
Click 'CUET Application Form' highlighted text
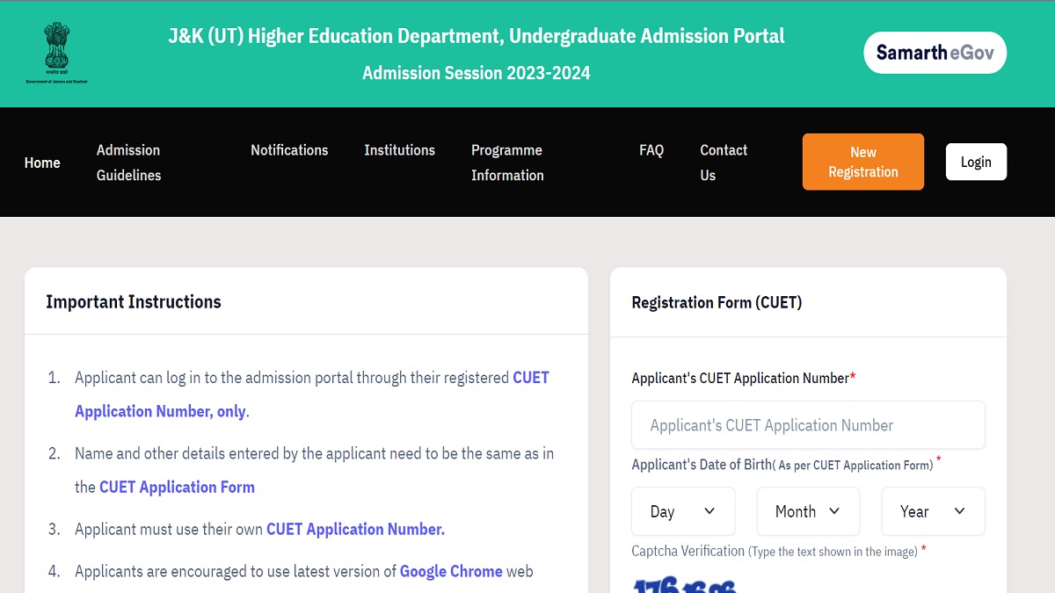point(177,487)
